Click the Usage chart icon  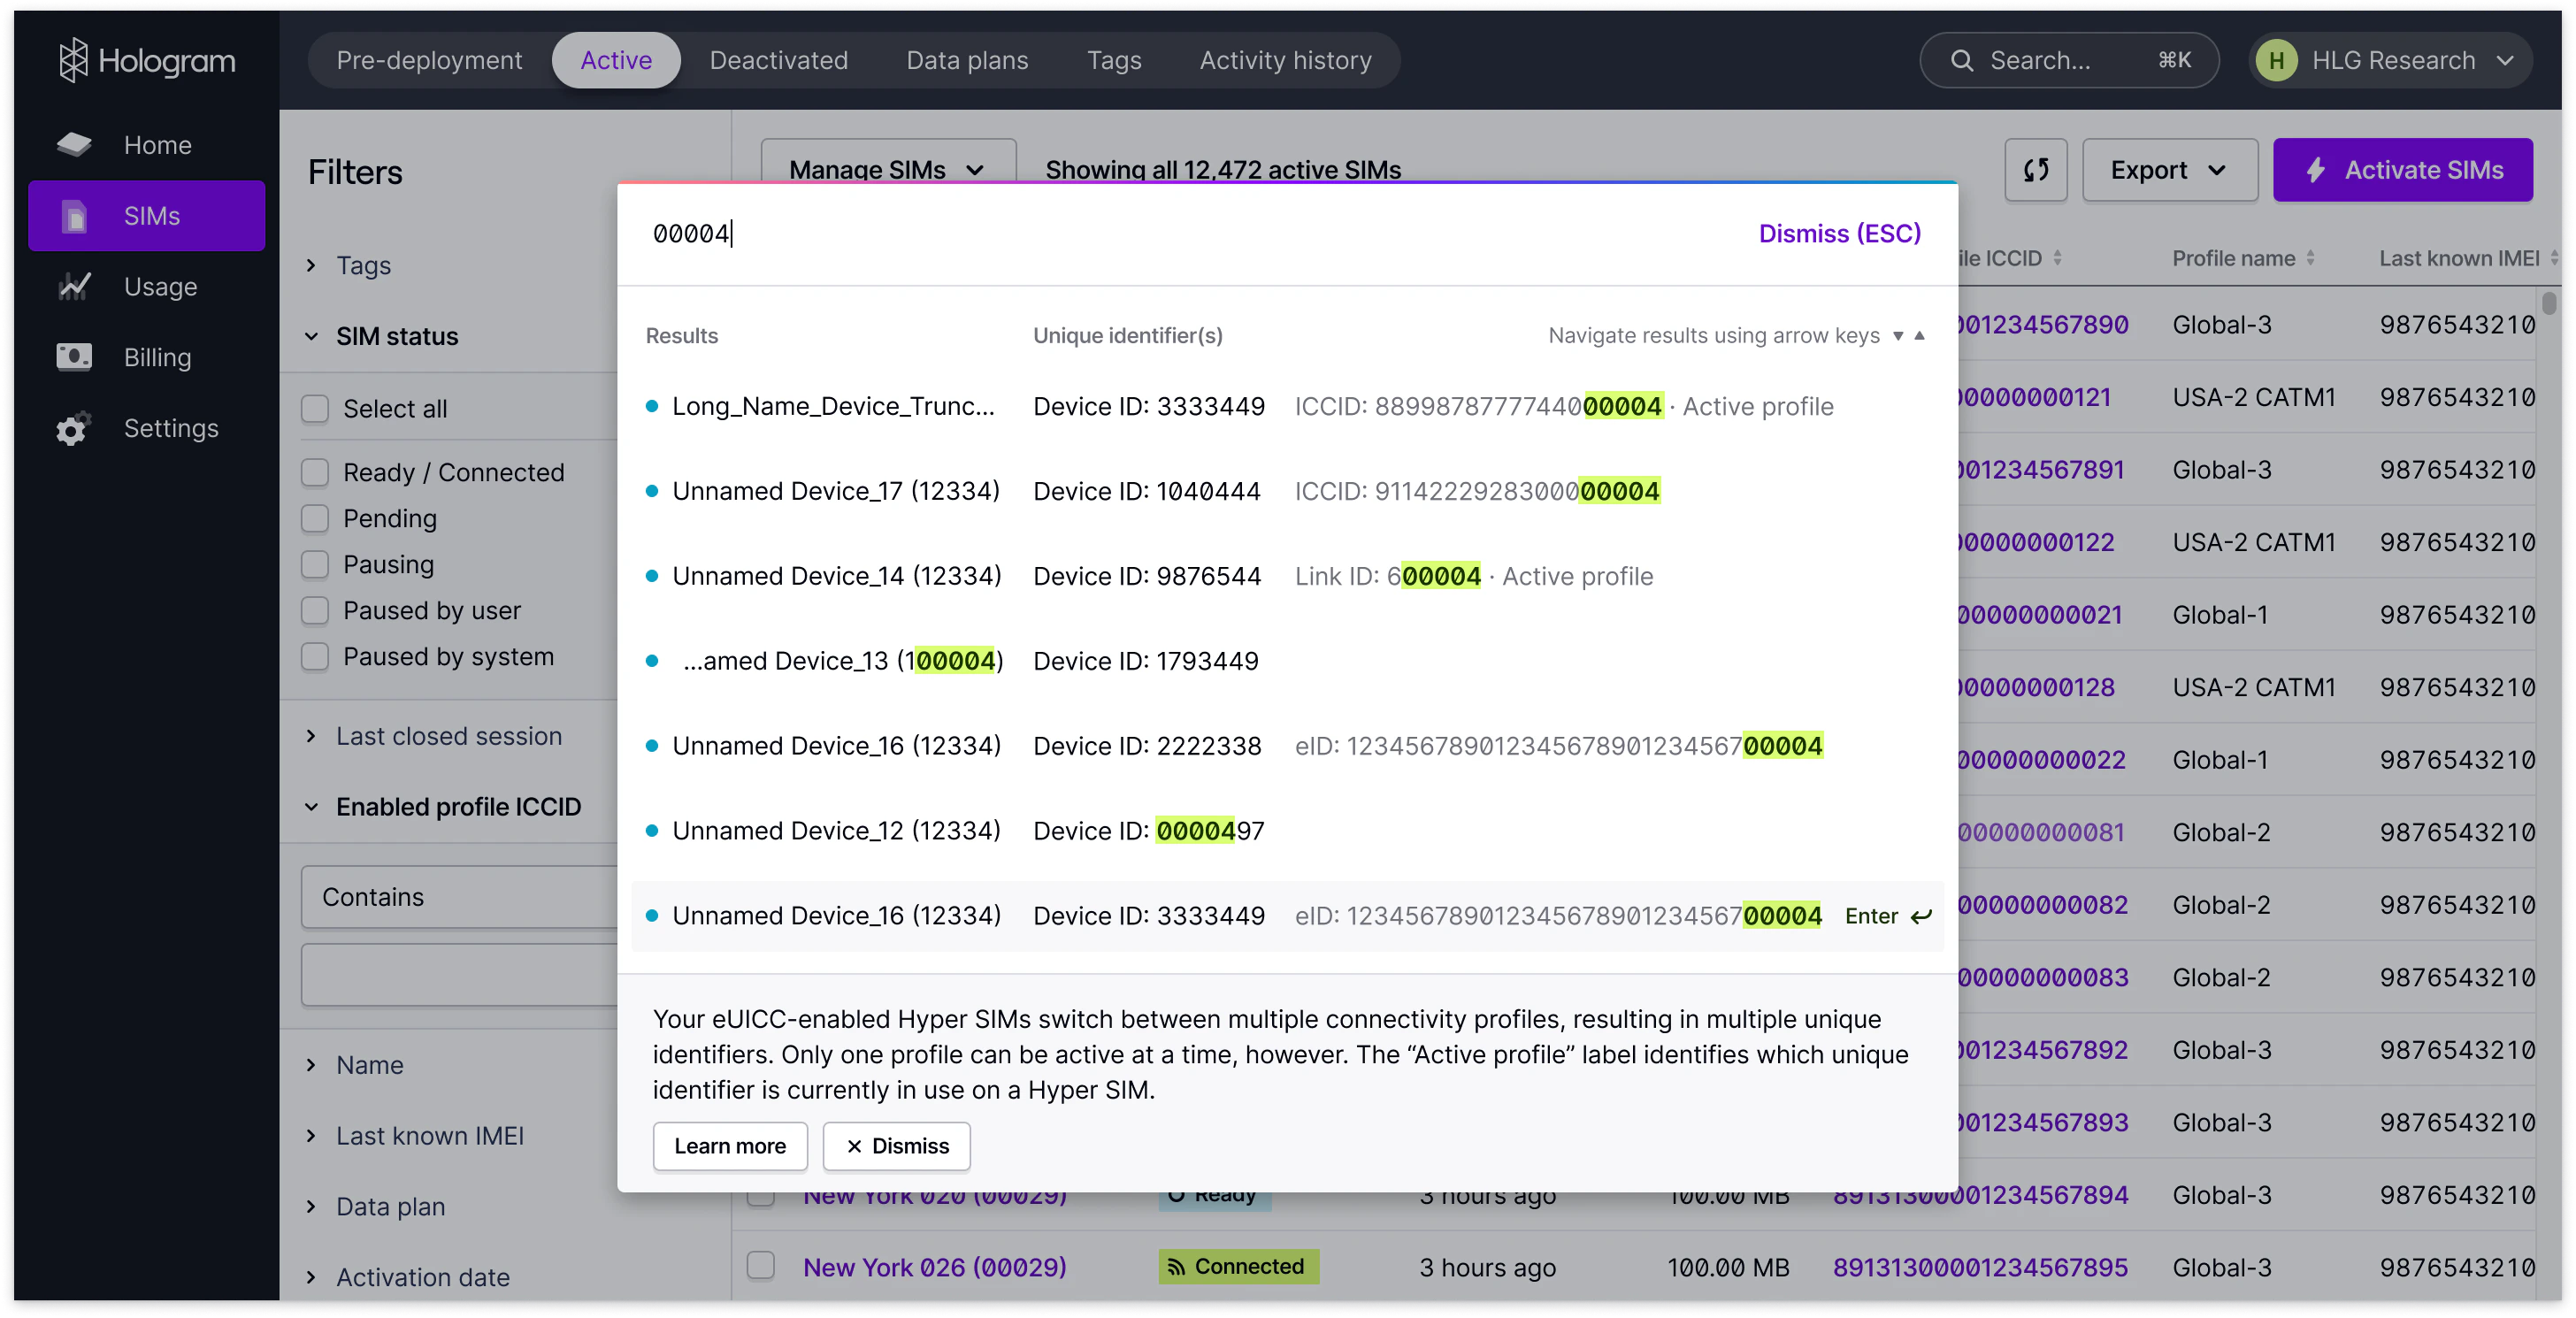(74, 287)
